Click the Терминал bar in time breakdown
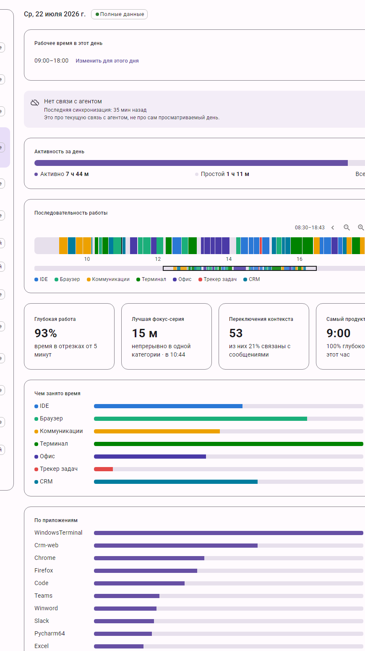This screenshot has width=365, height=651. [229, 444]
